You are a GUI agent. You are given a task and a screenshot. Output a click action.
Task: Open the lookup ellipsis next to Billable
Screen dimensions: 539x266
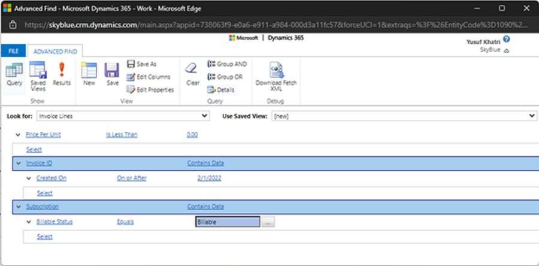click(268, 222)
